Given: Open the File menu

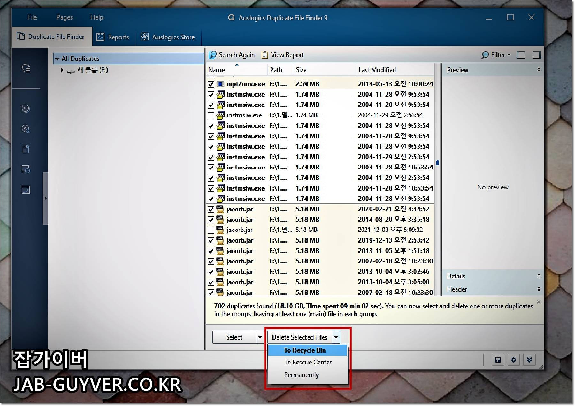Looking at the screenshot, I should point(32,17).
